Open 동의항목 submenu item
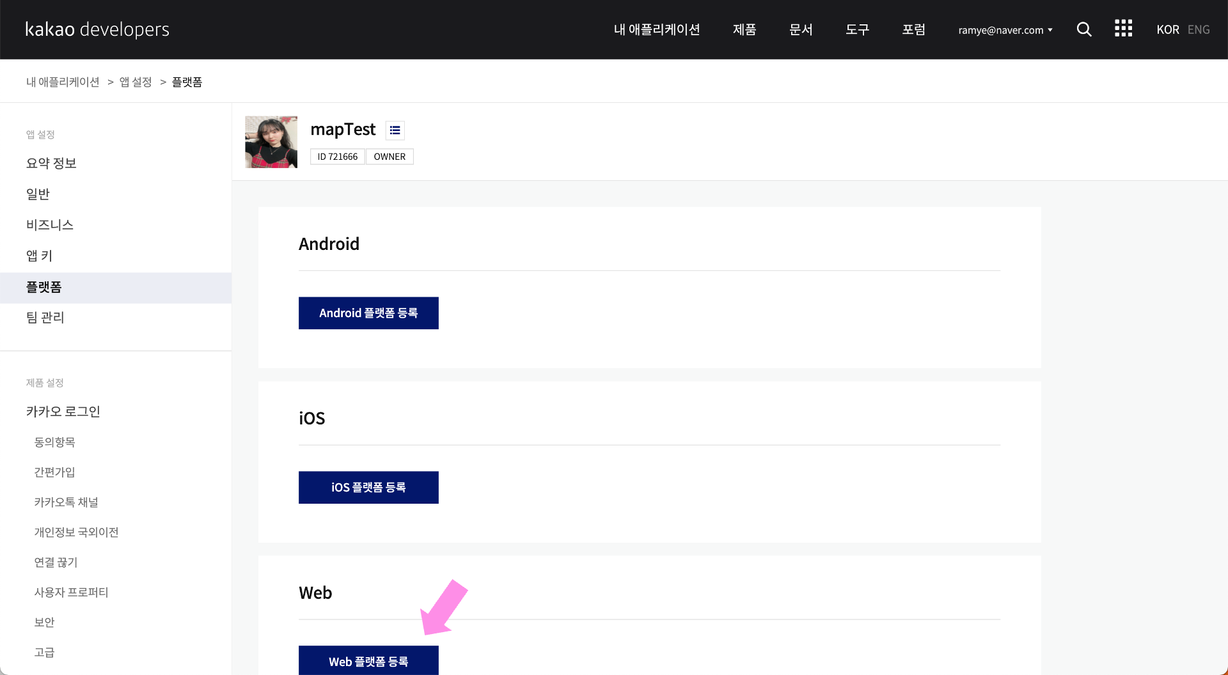Screen dimensions: 1228x675 [54, 442]
